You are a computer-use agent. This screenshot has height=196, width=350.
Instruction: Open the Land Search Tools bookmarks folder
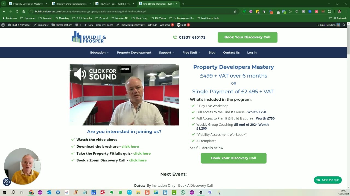tap(208, 18)
